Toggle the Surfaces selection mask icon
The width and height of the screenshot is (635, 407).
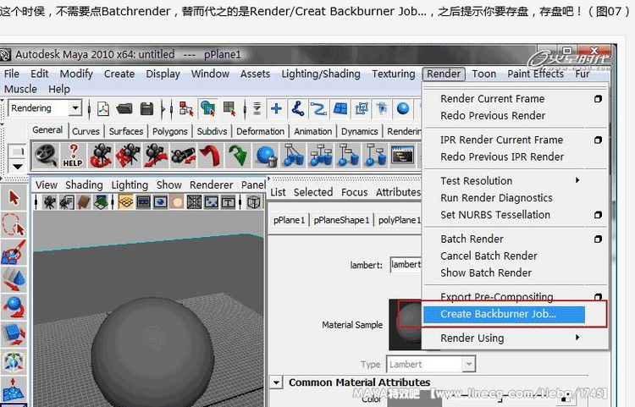[x=340, y=108]
